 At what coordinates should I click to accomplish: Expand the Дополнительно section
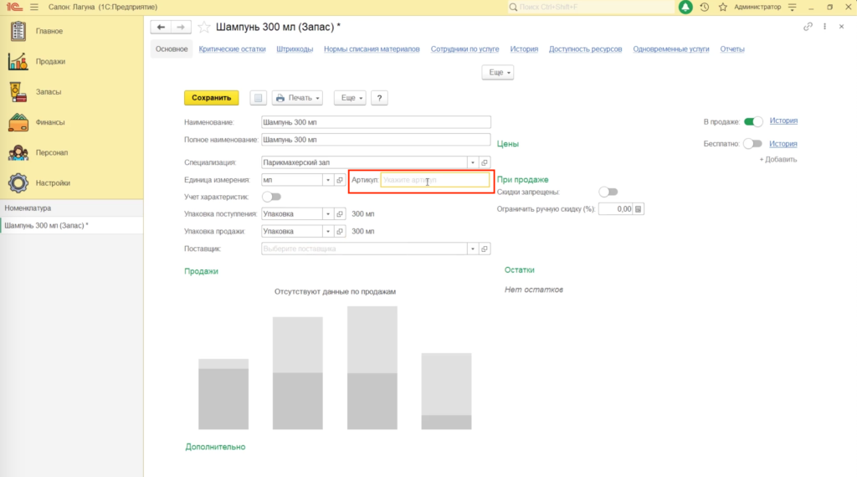(x=215, y=447)
